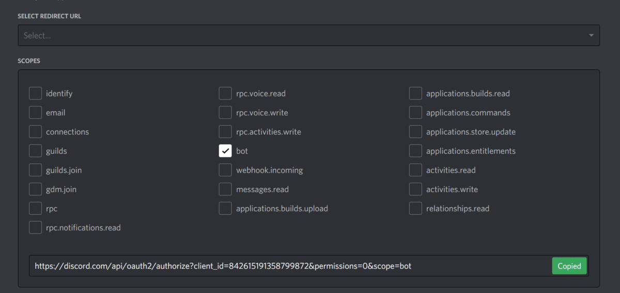Click the green Copied button
The width and height of the screenshot is (620, 293).
pyautogui.click(x=569, y=266)
